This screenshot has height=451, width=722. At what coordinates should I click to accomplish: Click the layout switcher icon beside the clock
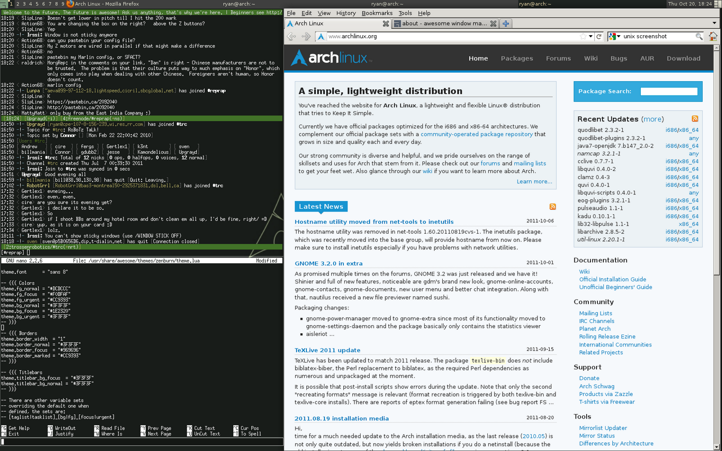point(717,4)
